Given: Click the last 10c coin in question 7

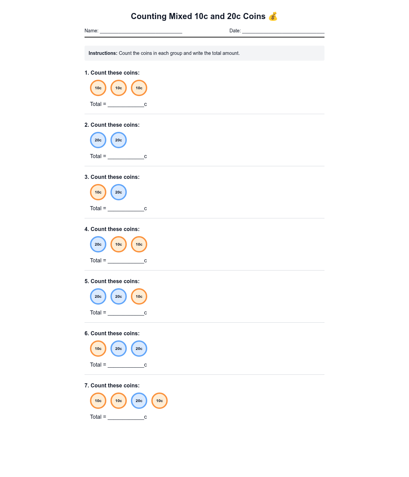Looking at the screenshot, I should click(x=160, y=401).
